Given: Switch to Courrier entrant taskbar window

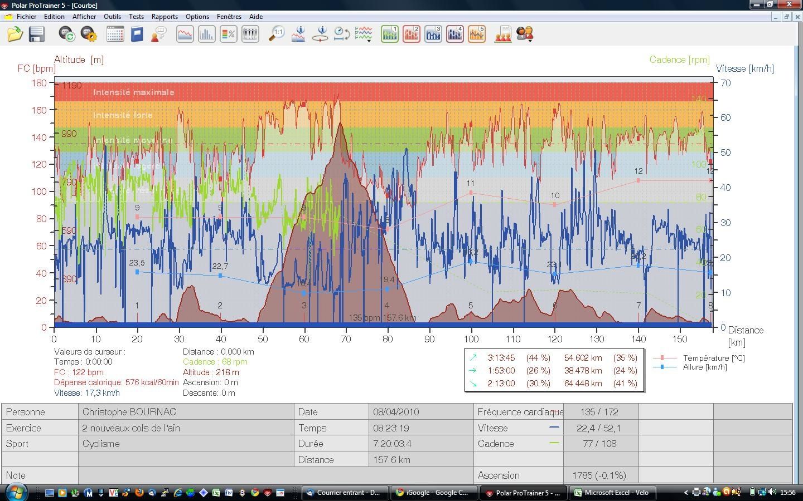Looking at the screenshot, I should [x=344, y=493].
